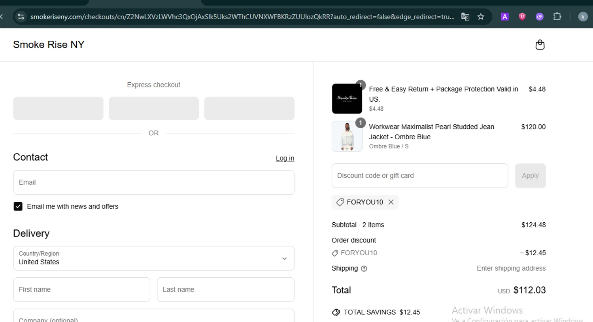Open the red shield extension icon

522,17
